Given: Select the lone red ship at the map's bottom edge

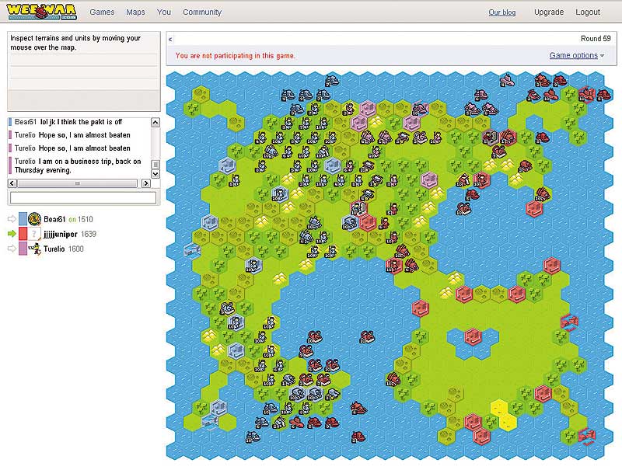Looking at the screenshot, I should [x=358, y=437].
